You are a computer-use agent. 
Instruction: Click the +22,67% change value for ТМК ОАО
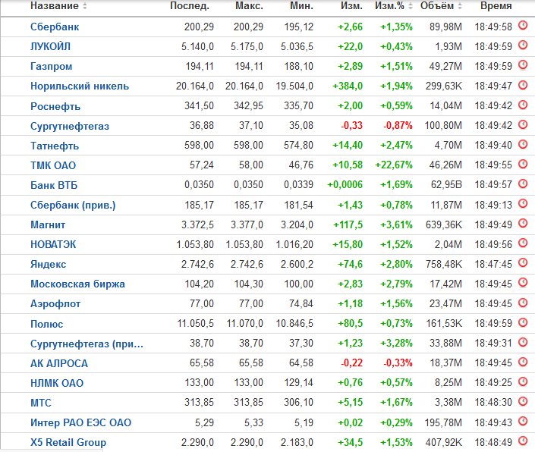point(393,165)
